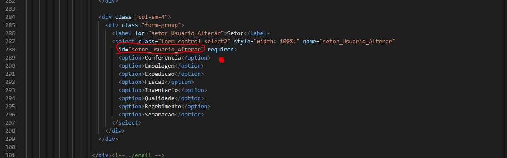Image resolution: width=507 pixels, height=158 pixels.
Task: Click the closing </select> tag
Action: pos(127,123)
